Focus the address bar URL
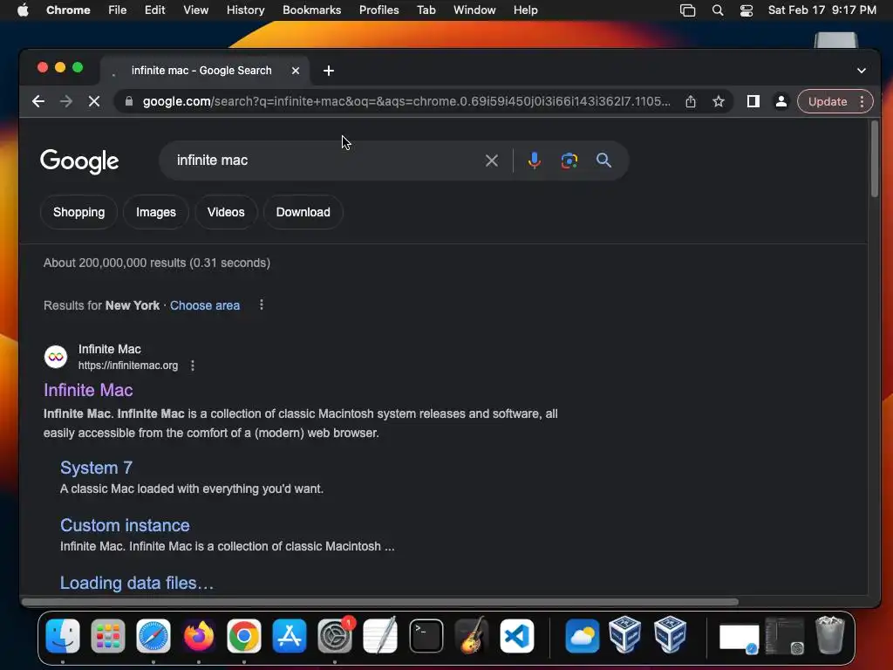 click(x=406, y=101)
